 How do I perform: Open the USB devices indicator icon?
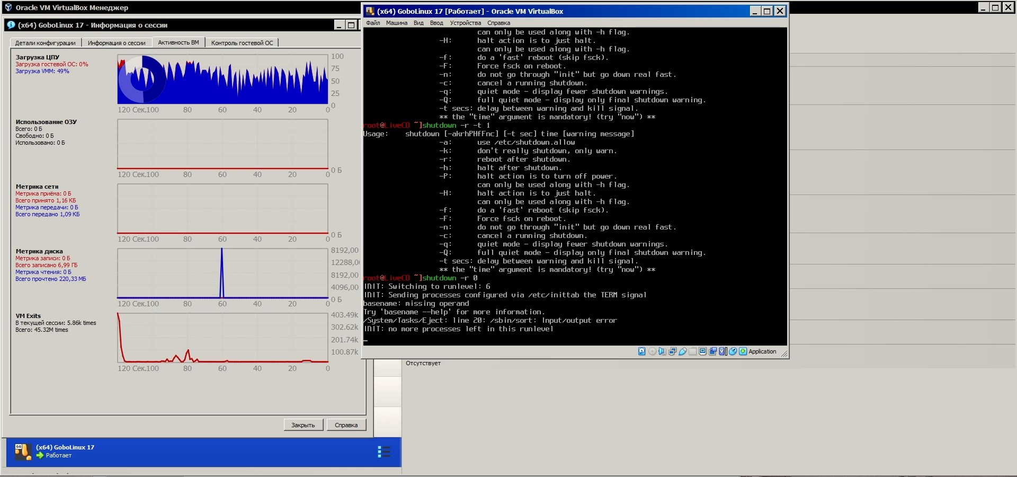pos(683,351)
